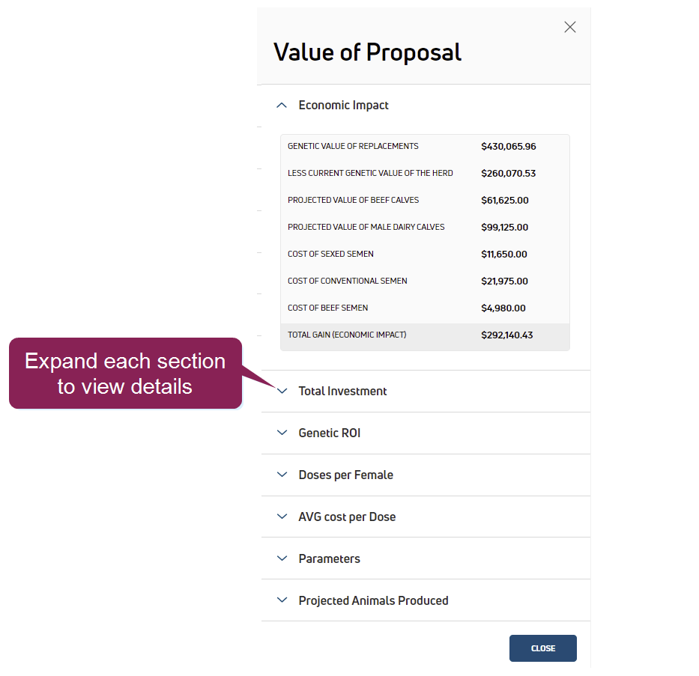Expand Doses per Female chevron
The image size is (699, 676).
tap(282, 475)
